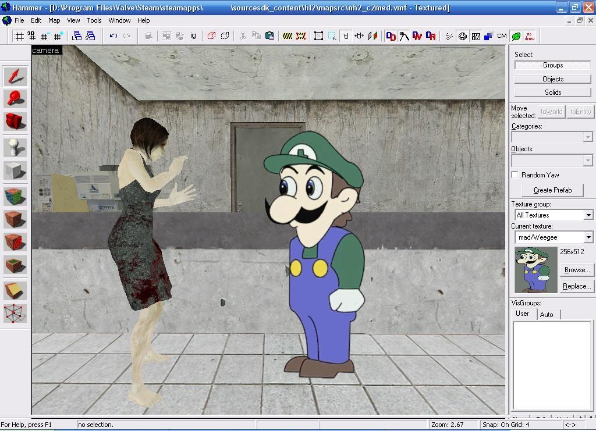Select the Apply Decals tool

click(x=15, y=241)
